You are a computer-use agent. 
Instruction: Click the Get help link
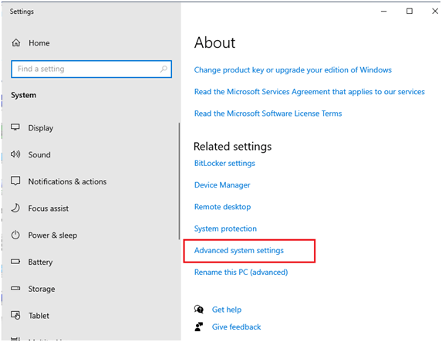[227, 310]
